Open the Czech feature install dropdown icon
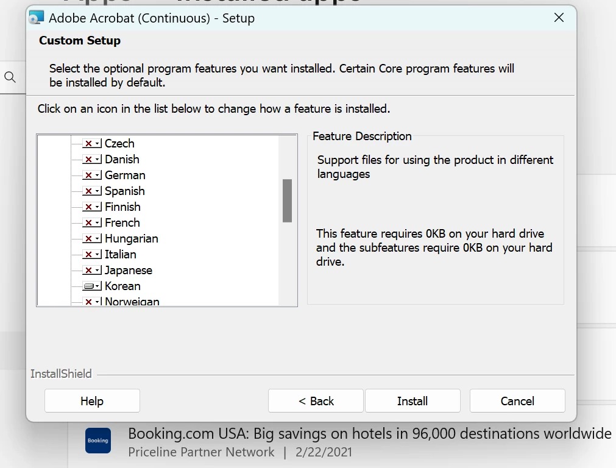 92,143
